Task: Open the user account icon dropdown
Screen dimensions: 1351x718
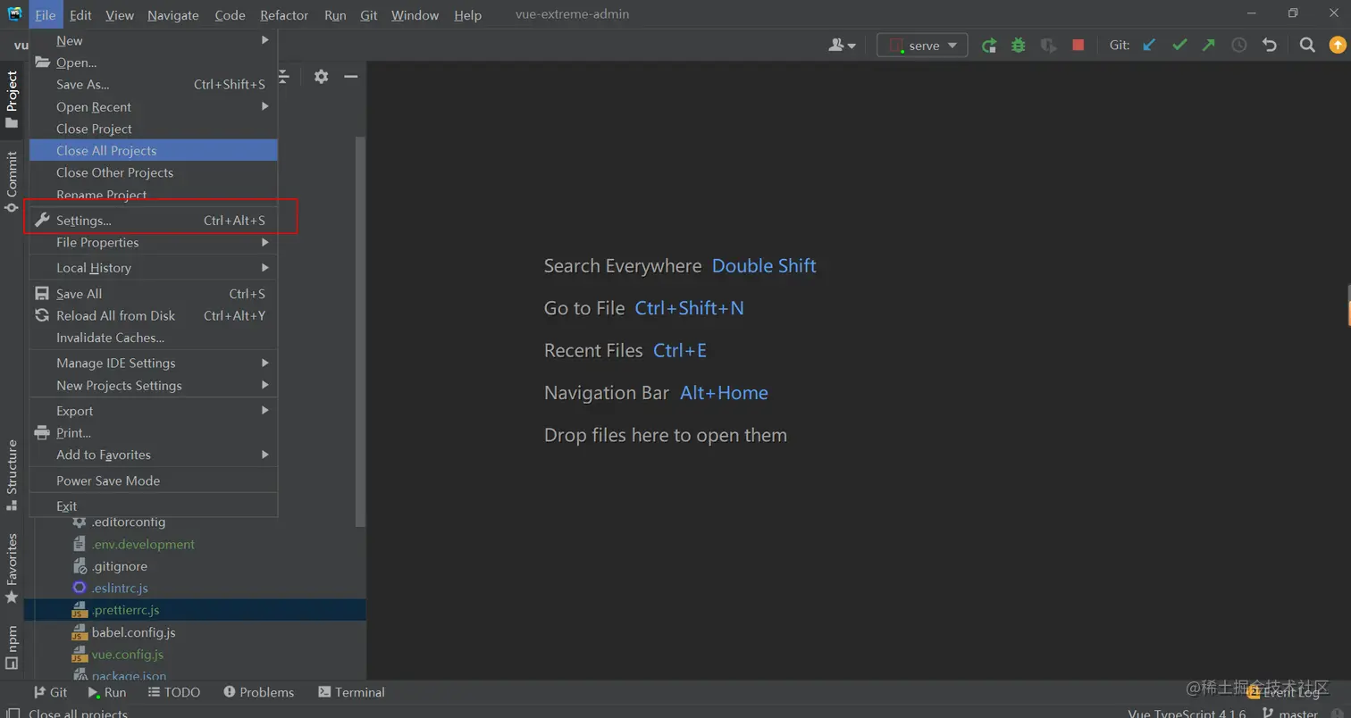Action: [x=843, y=46]
